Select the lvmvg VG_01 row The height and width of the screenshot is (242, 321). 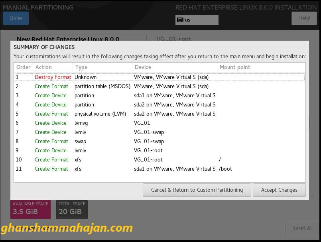(x=160, y=123)
